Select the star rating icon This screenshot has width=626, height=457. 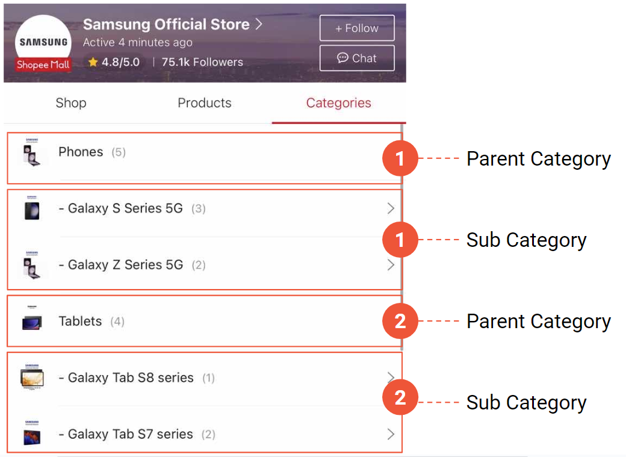click(93, 61)
